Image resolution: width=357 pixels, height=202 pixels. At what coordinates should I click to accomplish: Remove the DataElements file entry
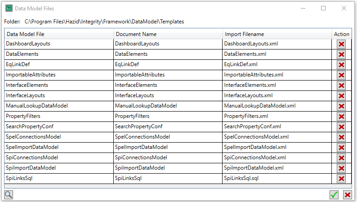341,54
